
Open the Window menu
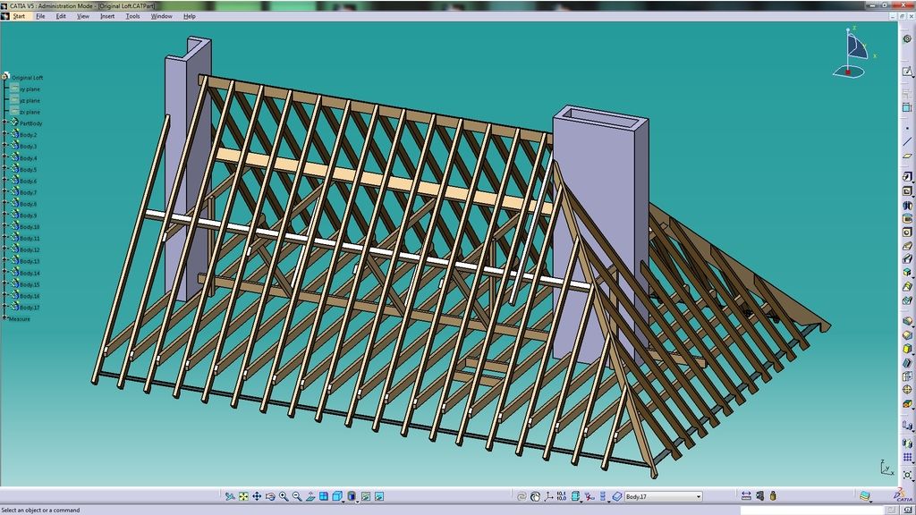click(161, 16)
